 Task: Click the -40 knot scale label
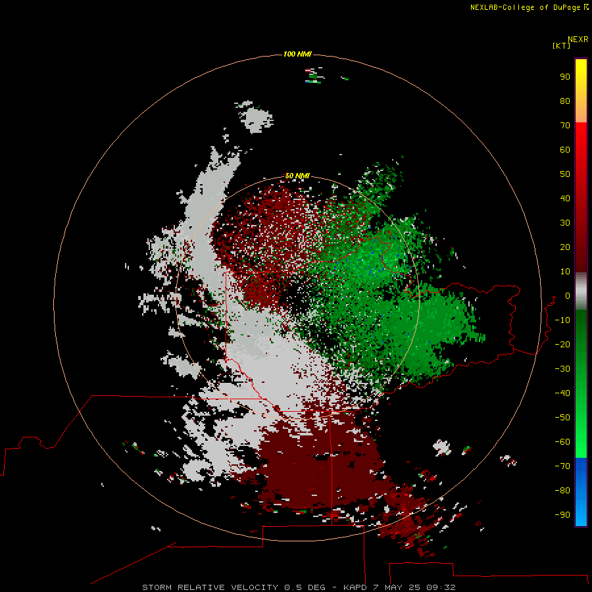(x=562, y=393)
